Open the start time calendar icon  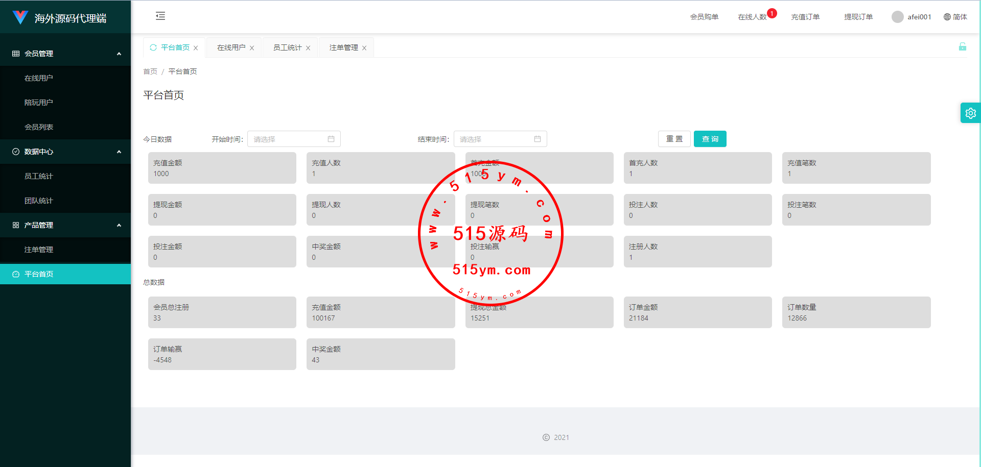[x=331, y=139]
